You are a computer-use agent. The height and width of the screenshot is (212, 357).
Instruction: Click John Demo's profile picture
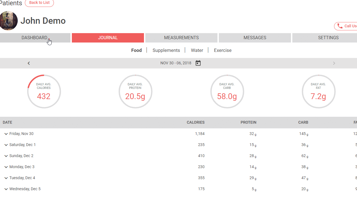[x=9, y=21]
